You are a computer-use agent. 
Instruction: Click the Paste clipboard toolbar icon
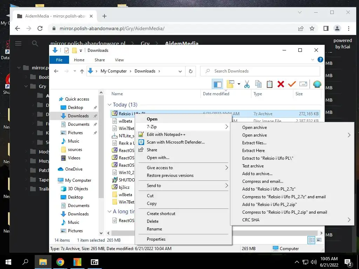point(270,84)
